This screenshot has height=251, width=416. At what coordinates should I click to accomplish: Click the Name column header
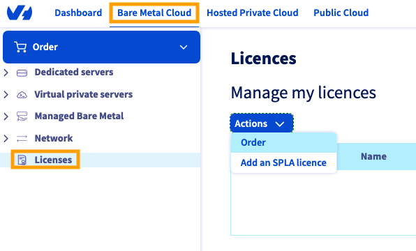tap(373, 156)
